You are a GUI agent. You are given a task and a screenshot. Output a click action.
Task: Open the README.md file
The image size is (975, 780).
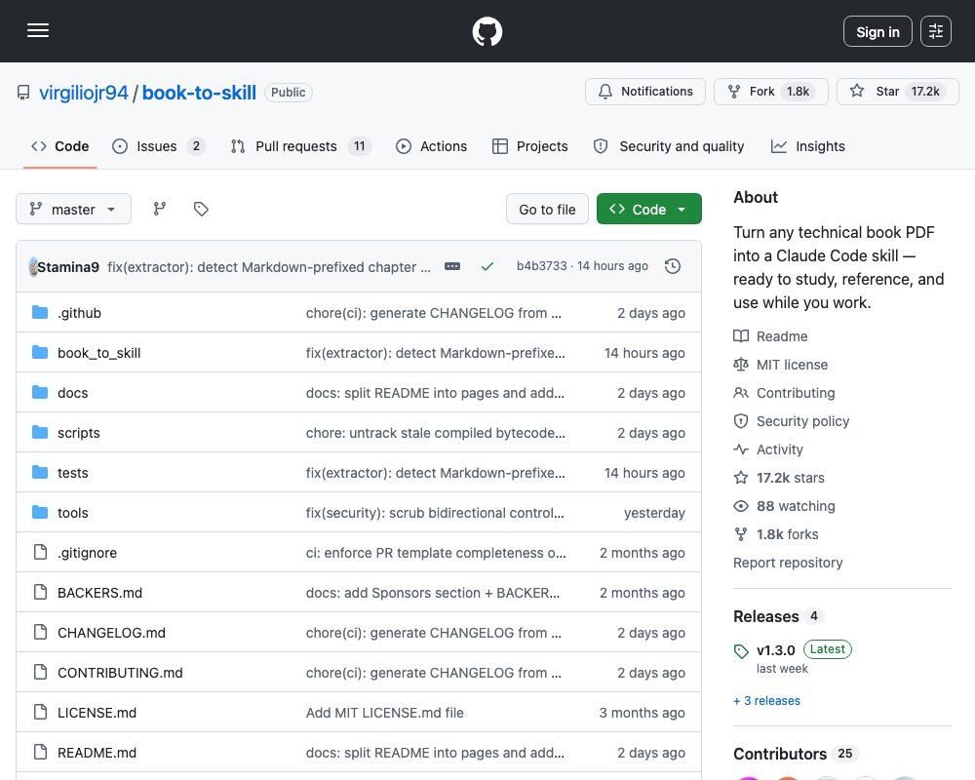tap(97, 753)
